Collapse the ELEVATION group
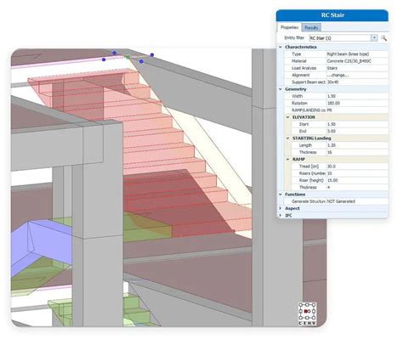 288,117
